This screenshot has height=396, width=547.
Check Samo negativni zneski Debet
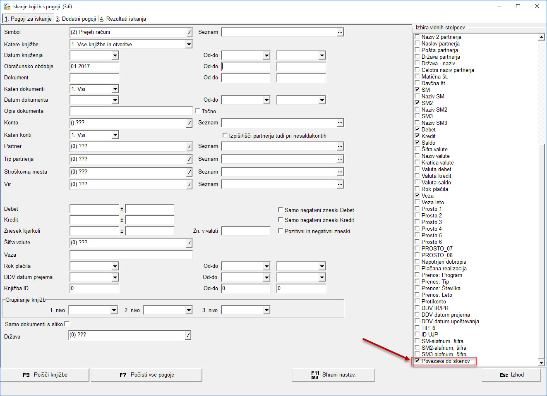(x=281, y=210)
